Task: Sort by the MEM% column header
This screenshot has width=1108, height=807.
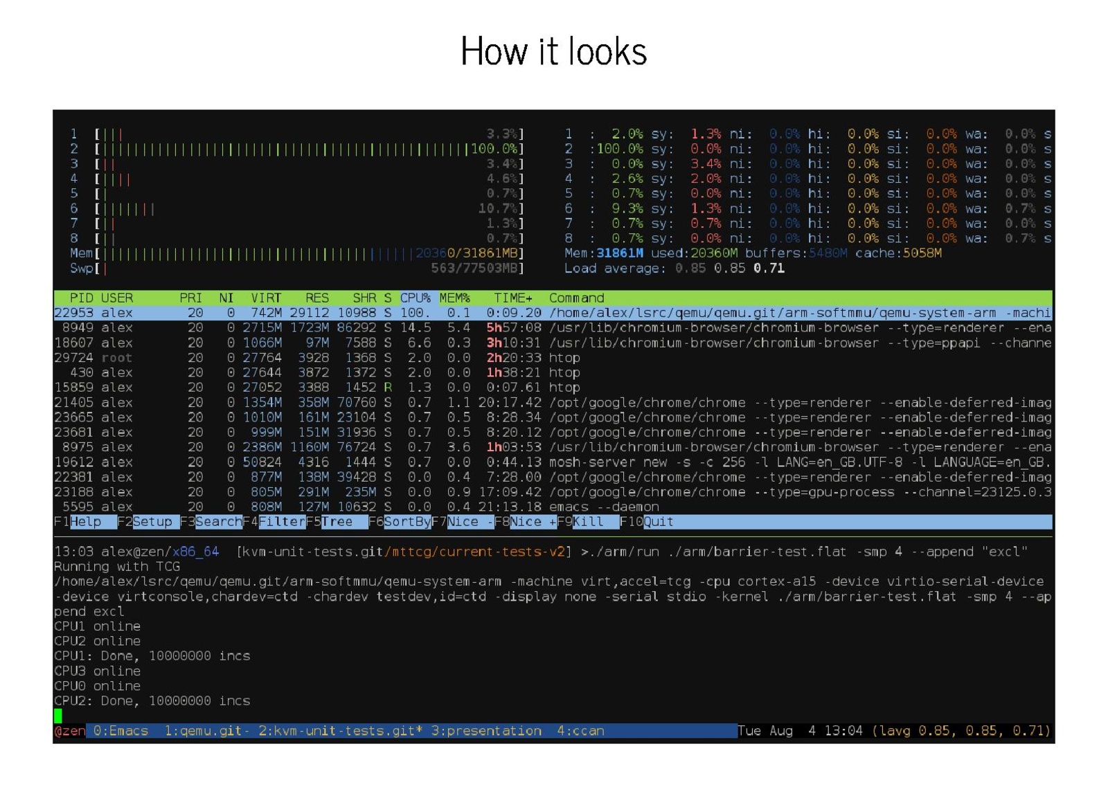Action: [x=455, y=298]
